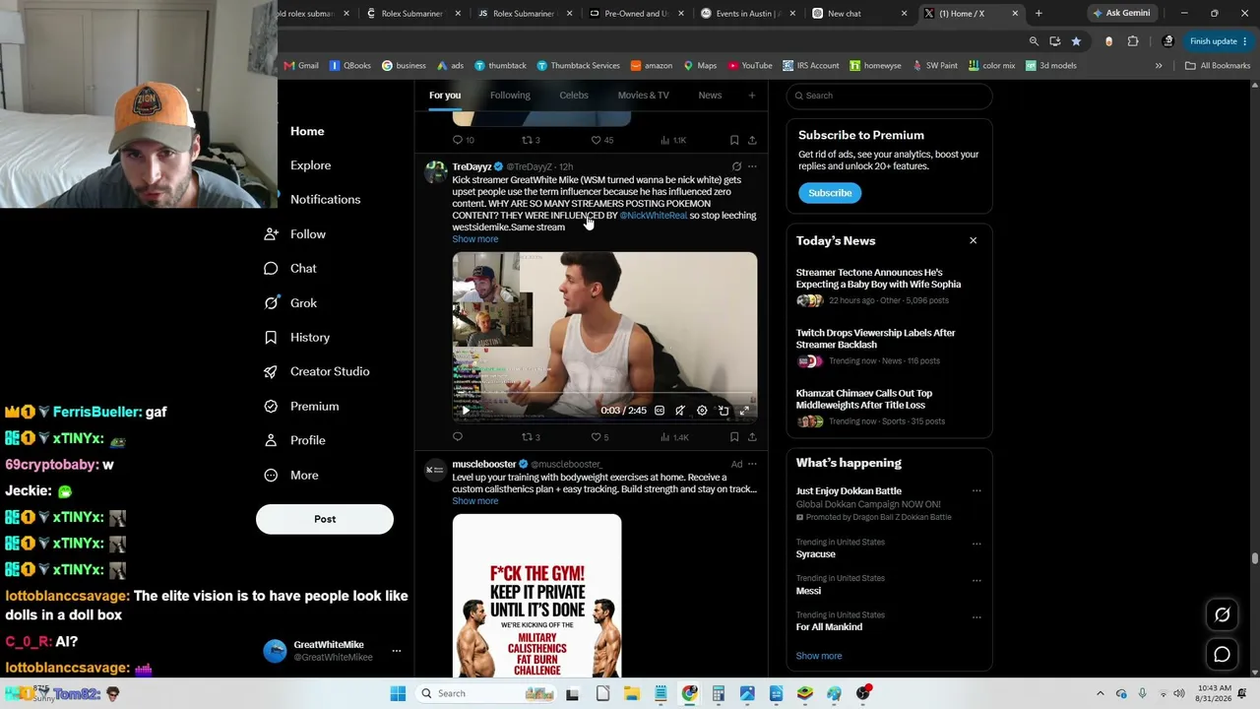
Task: Open Notifications in the X sidebar
Action: [x=325, y=199]
